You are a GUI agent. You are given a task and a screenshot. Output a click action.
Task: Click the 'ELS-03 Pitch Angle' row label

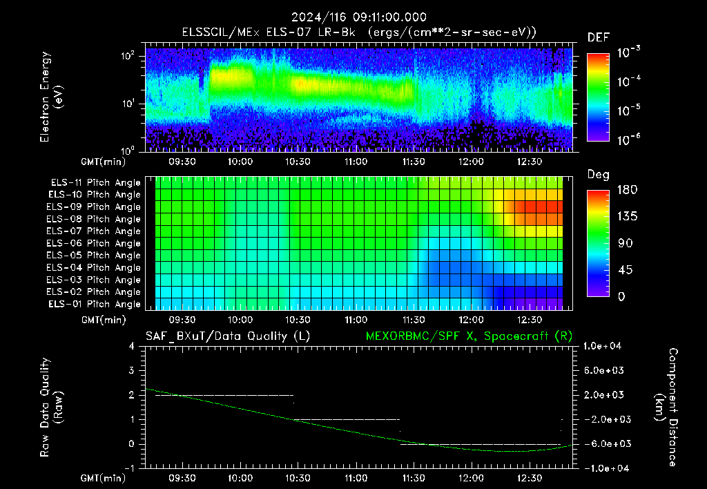[93, 280]
